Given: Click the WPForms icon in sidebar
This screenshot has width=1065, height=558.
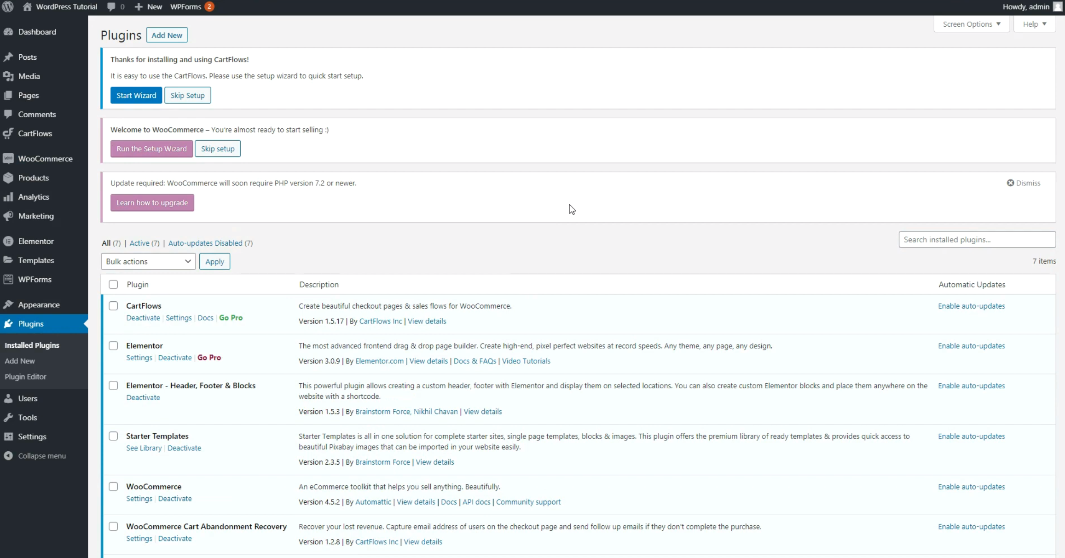Looking at the screenshot, I should coord(8,279).
